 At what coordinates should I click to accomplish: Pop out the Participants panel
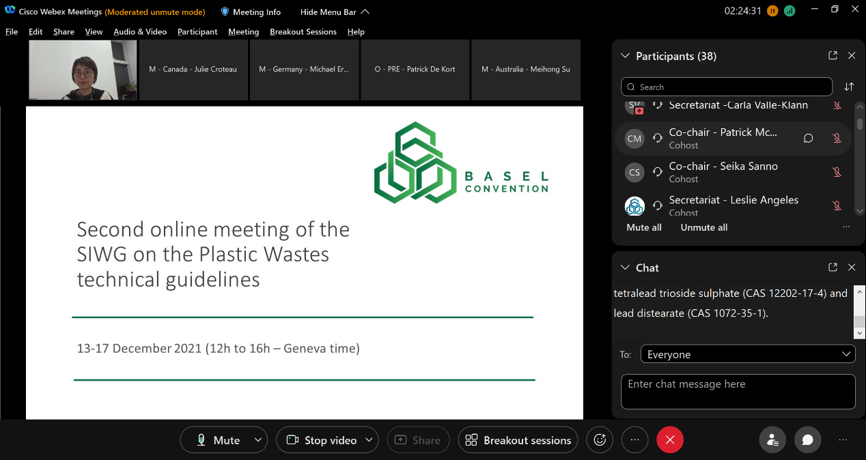[833, 56]
